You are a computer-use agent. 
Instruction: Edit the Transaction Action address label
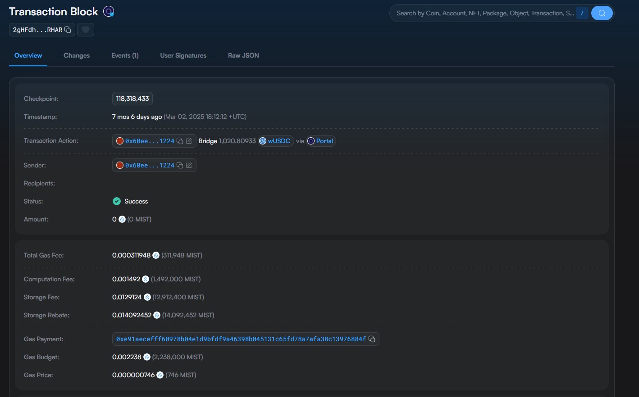189,141
